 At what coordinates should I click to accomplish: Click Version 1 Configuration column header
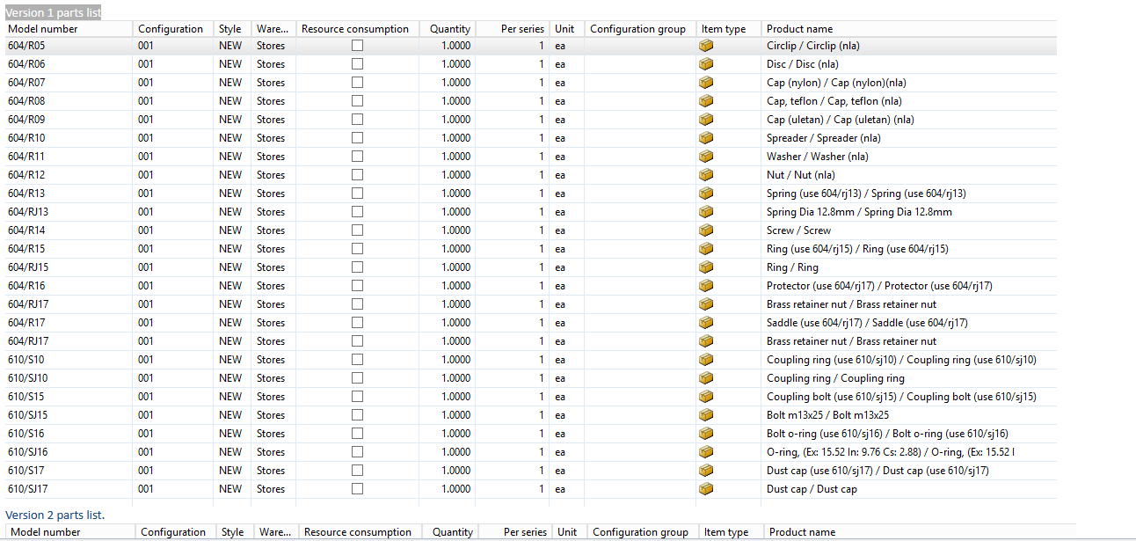[x=173, y=29]
